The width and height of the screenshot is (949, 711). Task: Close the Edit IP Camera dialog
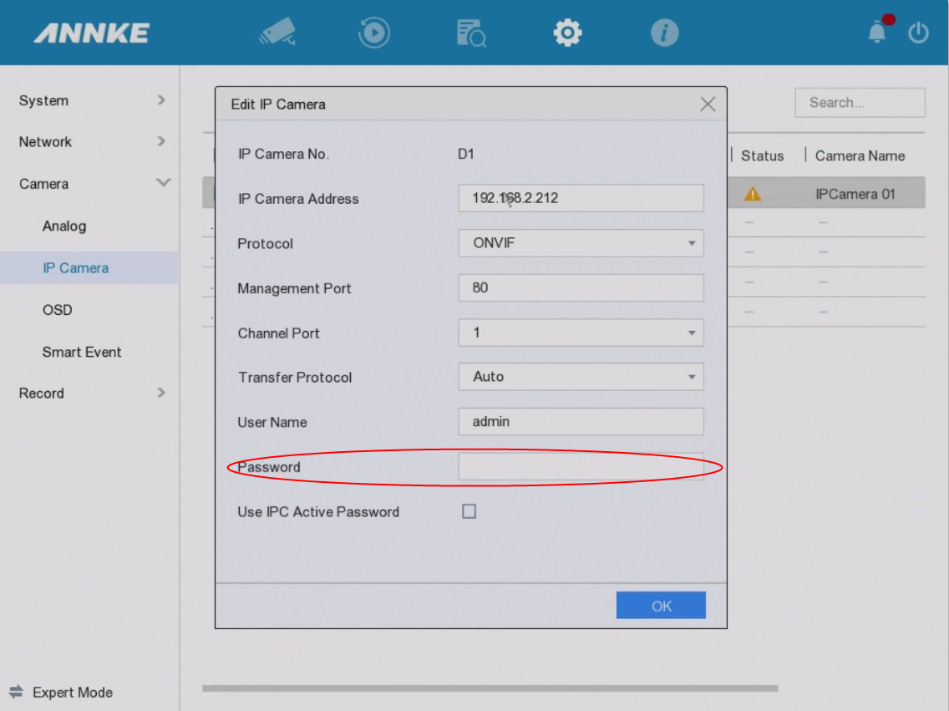pyautogui.click(x=708, y=104)
